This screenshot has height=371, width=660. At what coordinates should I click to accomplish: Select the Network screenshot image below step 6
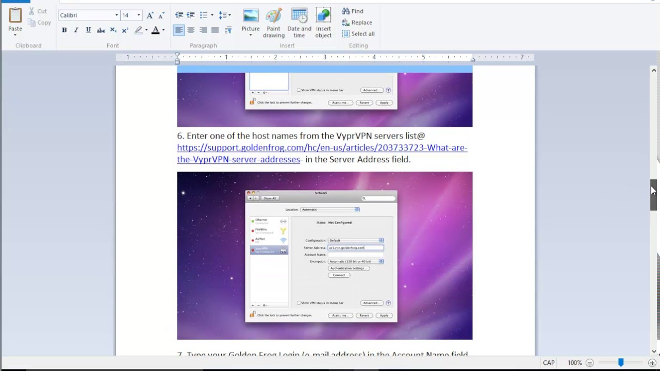tap(324, 256)
